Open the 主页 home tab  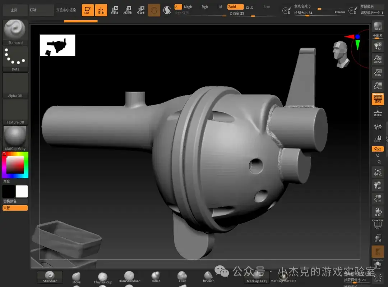click(x=14, y=10)
